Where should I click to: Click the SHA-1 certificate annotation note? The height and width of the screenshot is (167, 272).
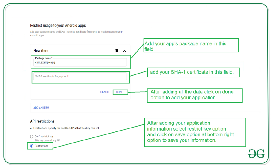pyautogui.click(x=193, y=72)
